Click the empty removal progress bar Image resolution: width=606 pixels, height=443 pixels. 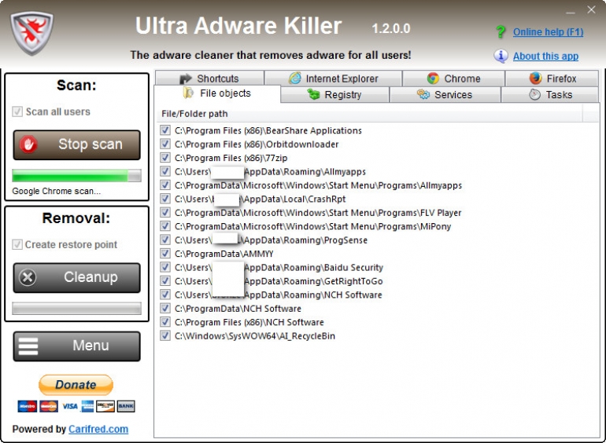(x=76, y=308)
